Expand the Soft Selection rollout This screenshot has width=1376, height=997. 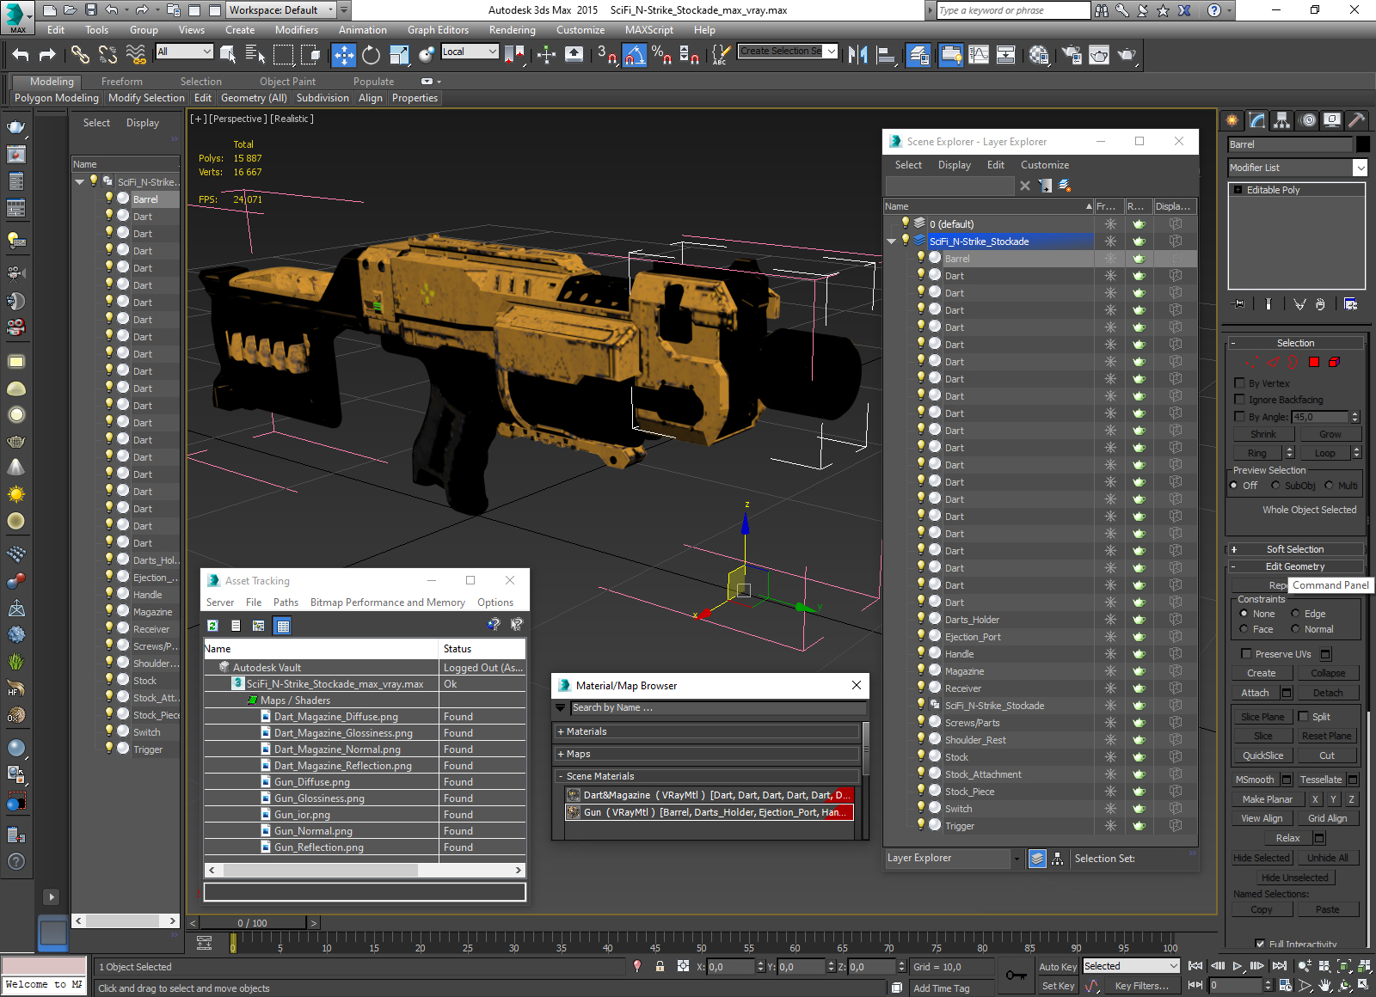point(1295,549)
